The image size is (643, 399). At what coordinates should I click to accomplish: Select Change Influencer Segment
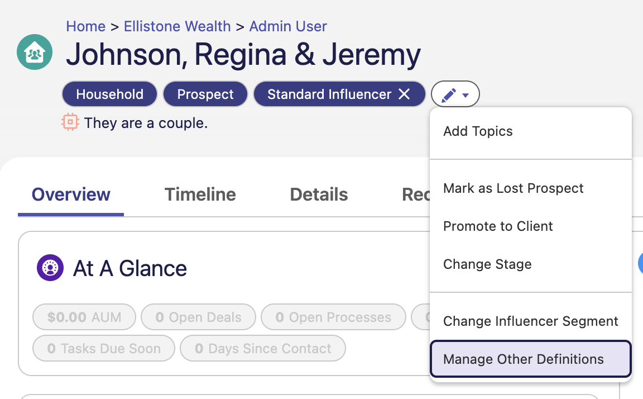pyautogui.click(x=530, y=321)
